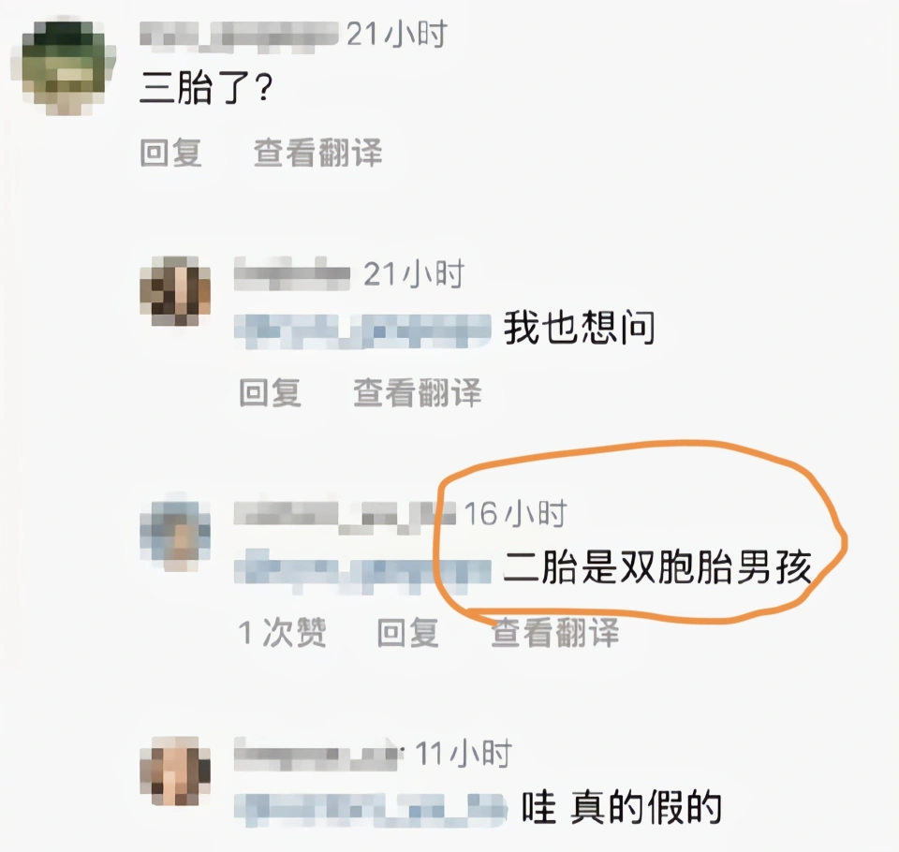The width and height of the screenshot is (899, 852).
Task: Open avatar of the 11小时 commenter
Action: [x=175, y=771]
